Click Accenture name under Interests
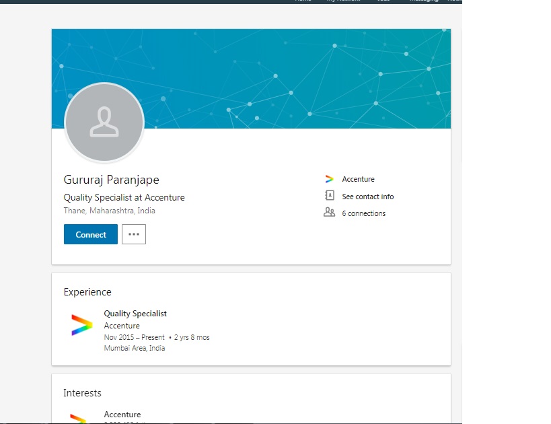 coord(122,414)
